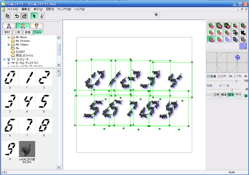Select the 広角 lens mode
Image resolution: width=249 pixels, height=175 pixels.
click(x=217, y=95)
